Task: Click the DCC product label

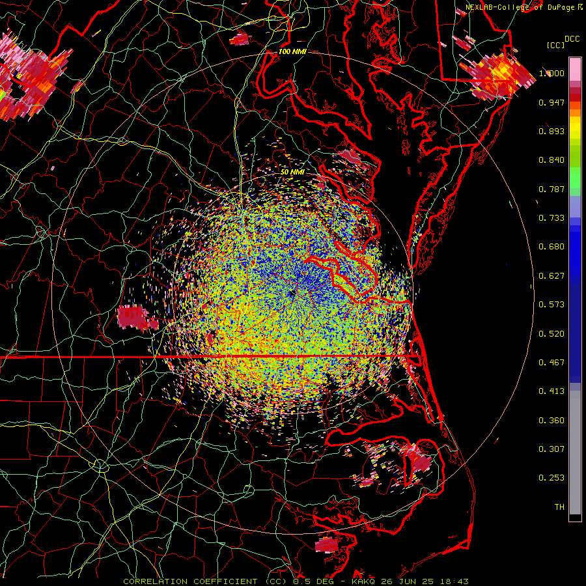Action: (x=572, y=39)
